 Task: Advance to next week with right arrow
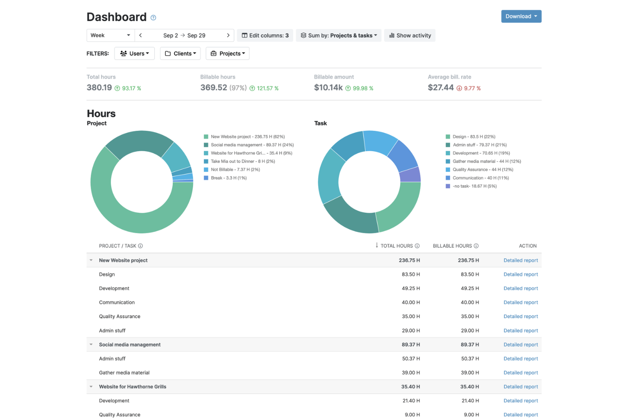point(228,35)
